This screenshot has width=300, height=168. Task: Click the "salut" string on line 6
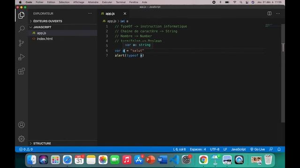pos(137,51)
